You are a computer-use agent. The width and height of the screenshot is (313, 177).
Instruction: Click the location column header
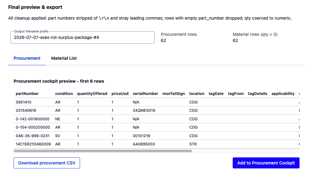(197, 93)
